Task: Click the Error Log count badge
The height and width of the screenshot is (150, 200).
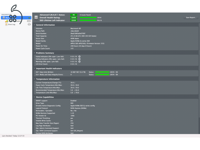Action: 29,24
